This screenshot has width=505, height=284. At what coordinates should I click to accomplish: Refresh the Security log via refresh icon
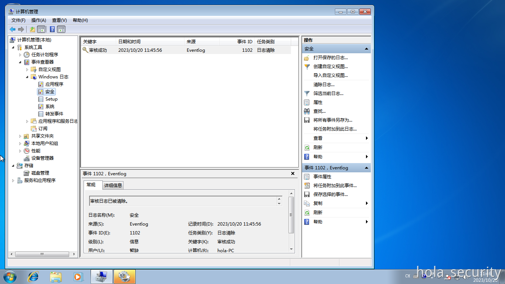click(307, 147)
